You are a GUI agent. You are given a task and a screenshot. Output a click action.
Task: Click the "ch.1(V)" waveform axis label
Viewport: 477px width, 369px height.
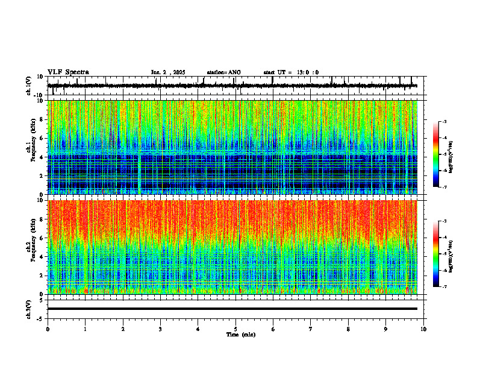29,86
